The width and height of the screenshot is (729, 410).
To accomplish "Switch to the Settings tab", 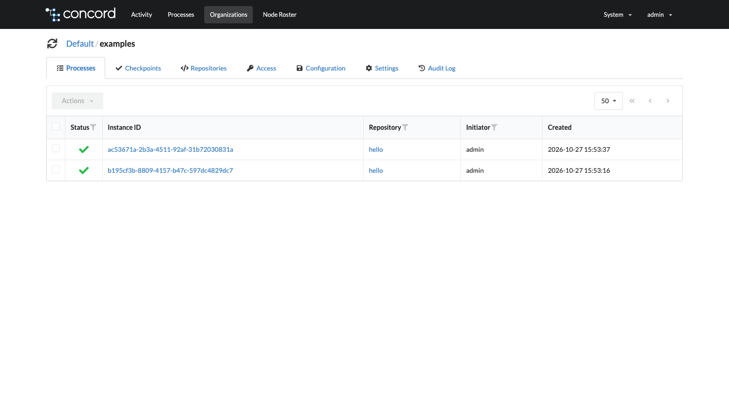I will point(382,68).
